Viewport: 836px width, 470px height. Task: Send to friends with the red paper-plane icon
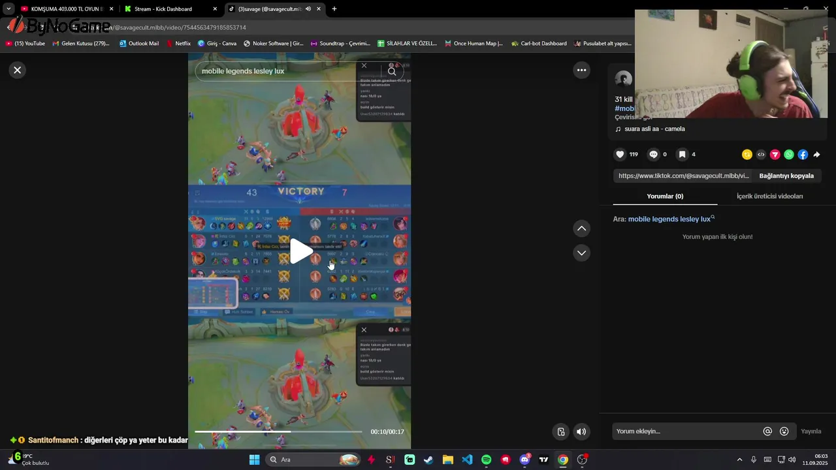pos(775,154)
